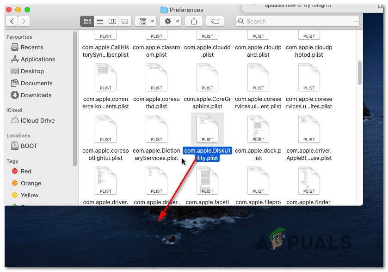This screenshot has height=272, width=388.
Task: Select com.apple.CoreGraphics.plist file icon
Action: click(207, 77)
